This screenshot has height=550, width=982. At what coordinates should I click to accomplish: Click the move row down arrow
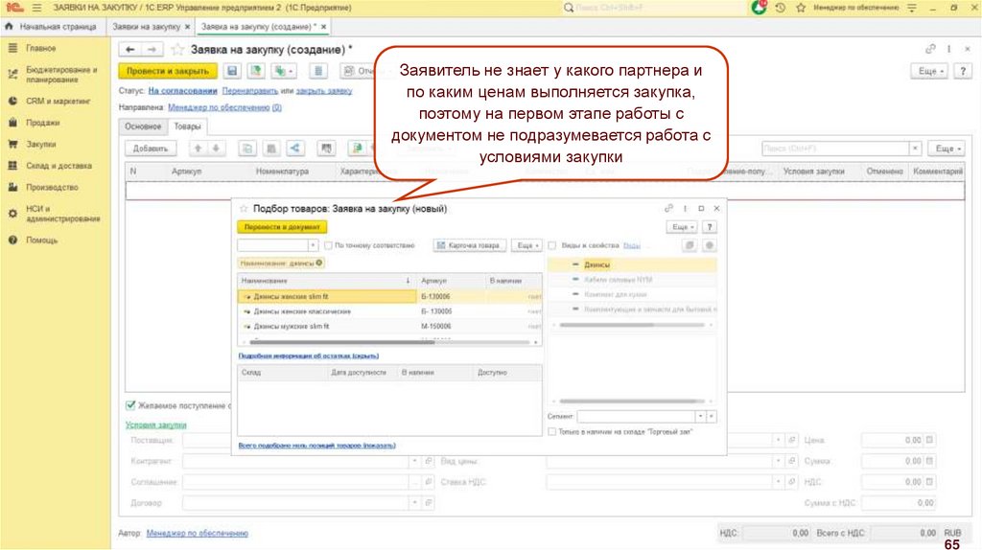[216, 149]
